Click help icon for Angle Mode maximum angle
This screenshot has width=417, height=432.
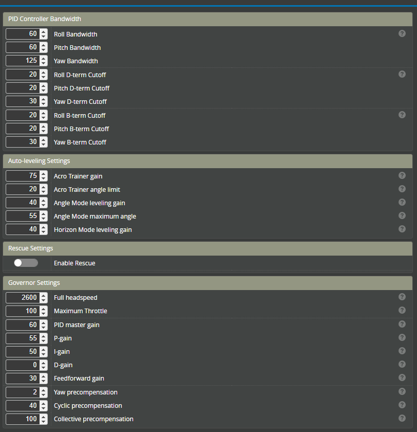[402, 215]
